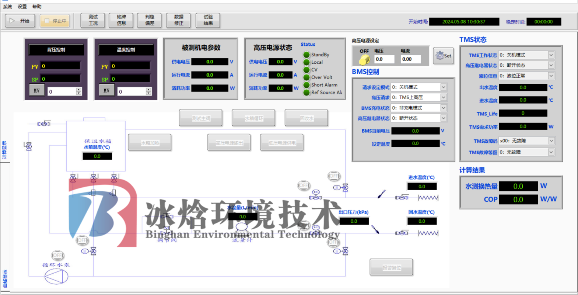Open the 系统 menu
This screenshot has height=295, width=578.
(7, 7)
